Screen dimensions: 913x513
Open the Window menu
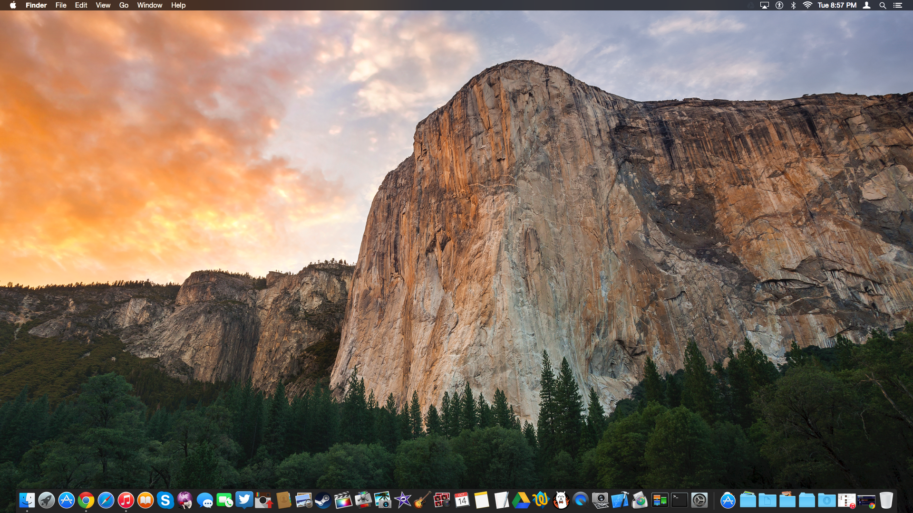click(x=149, y=5)
